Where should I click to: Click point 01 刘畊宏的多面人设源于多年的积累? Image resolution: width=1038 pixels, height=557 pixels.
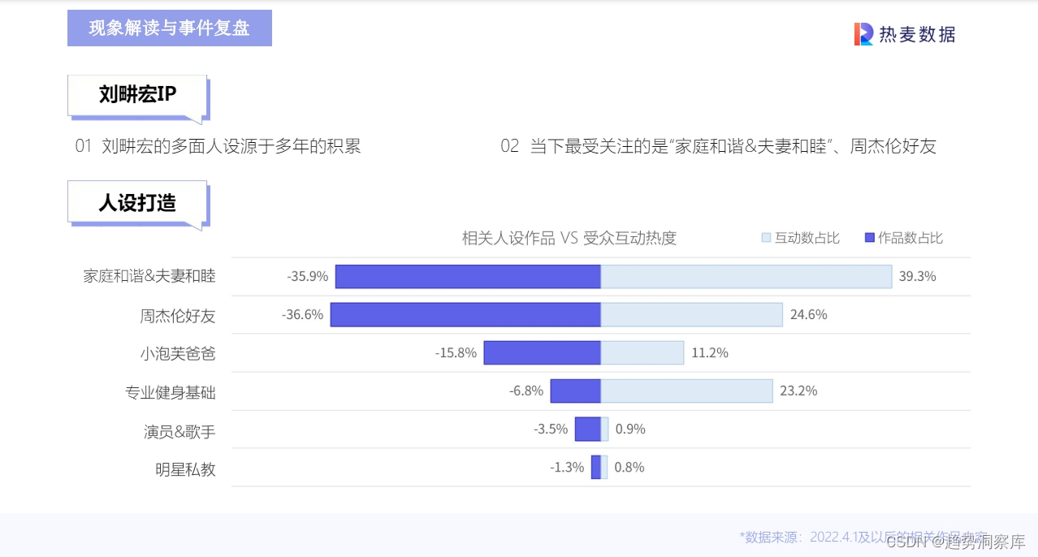(x=218, y=146)
